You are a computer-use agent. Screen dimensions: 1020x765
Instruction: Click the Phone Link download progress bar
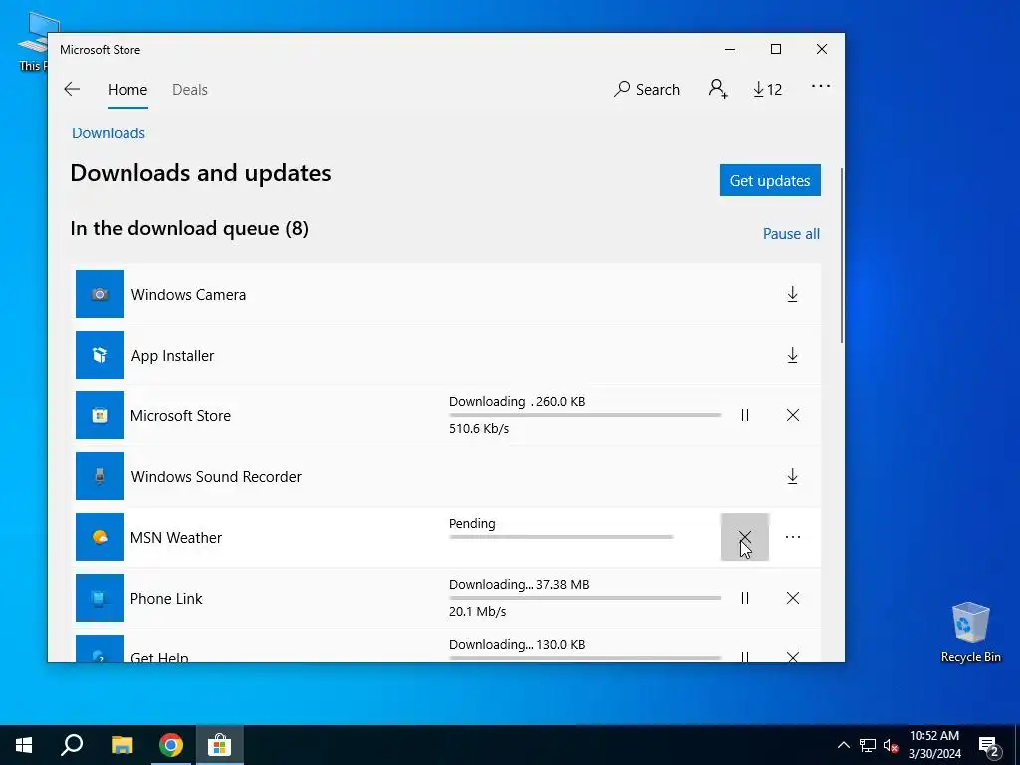pos(585,598)
